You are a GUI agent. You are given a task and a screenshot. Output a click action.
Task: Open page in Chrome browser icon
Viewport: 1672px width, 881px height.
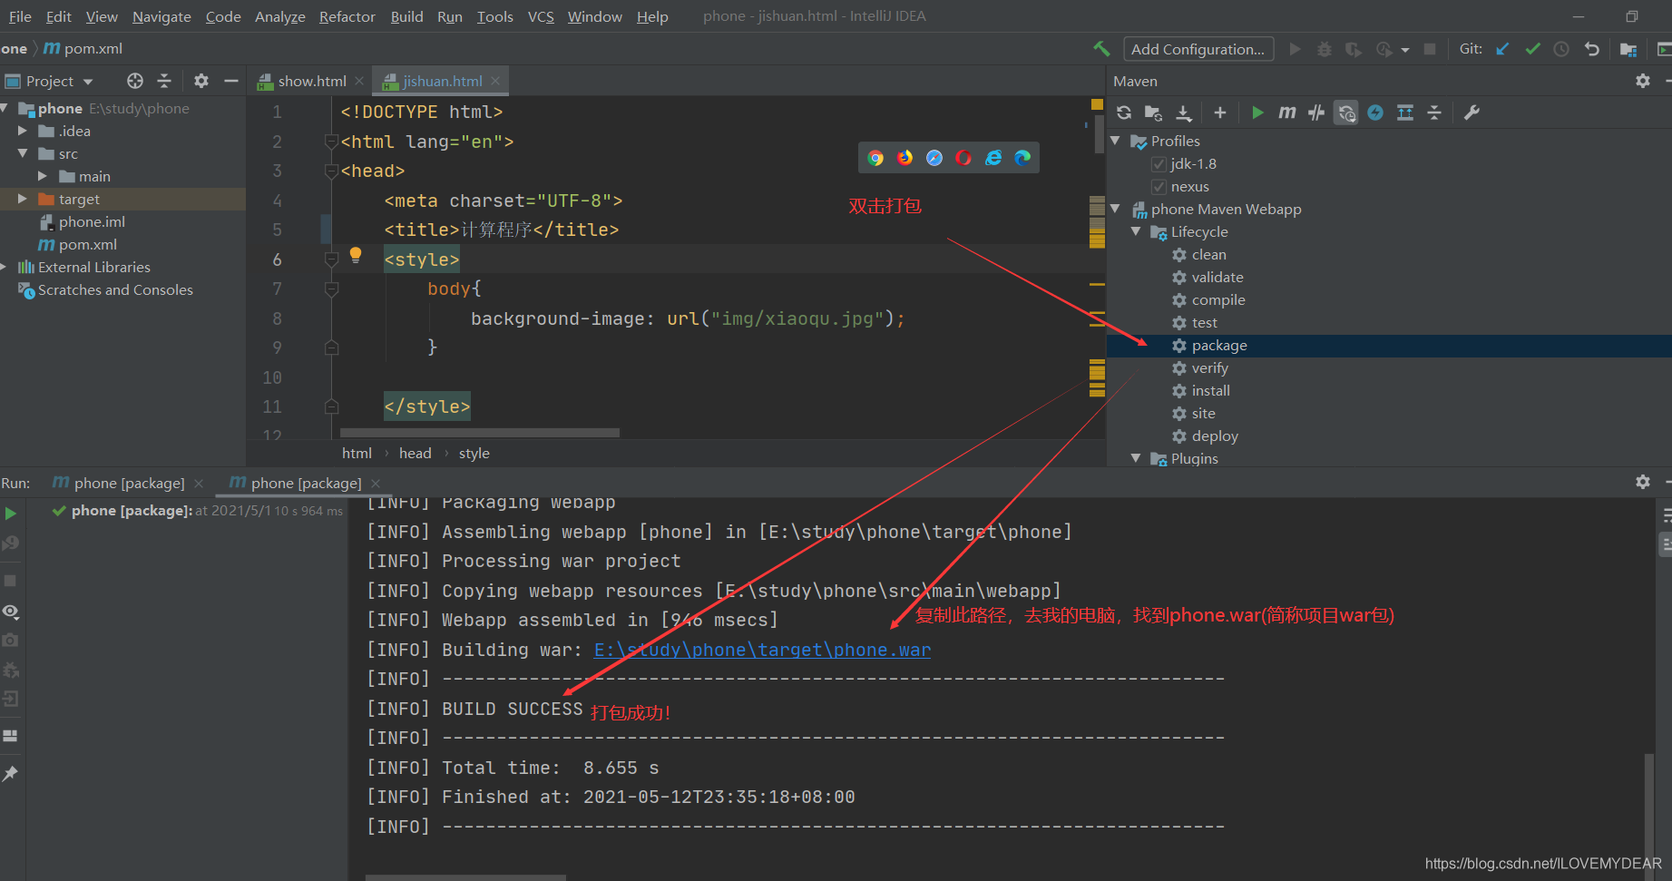pyautogui.click(x=875, y=158)
